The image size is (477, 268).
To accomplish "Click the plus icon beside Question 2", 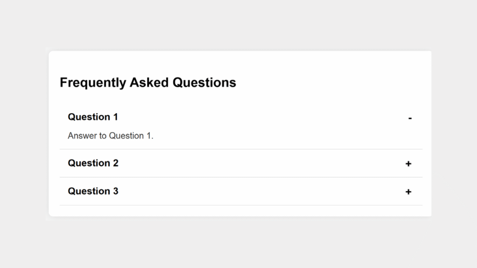I will pyautogui.click(x=409, y=164).
